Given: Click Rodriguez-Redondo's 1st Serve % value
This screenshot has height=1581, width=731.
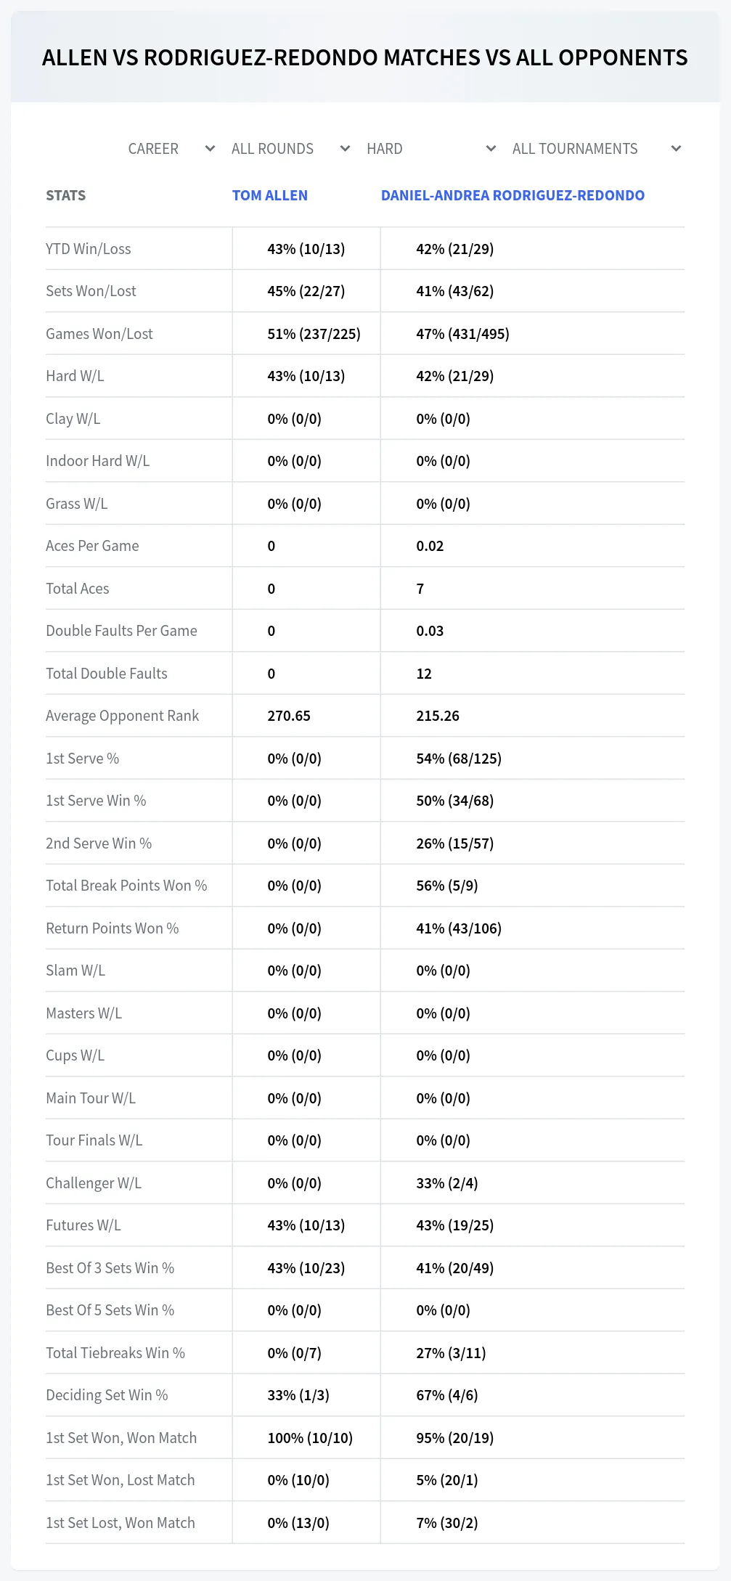Looking at the screenshot, I should pyautogui.click(x=459, y=759).
